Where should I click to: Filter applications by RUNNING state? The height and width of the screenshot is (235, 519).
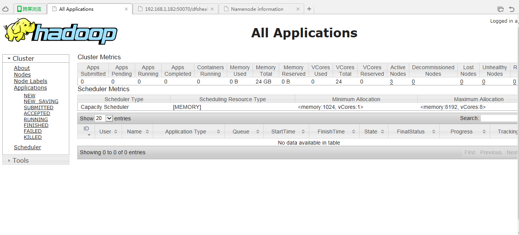point(36,119)
